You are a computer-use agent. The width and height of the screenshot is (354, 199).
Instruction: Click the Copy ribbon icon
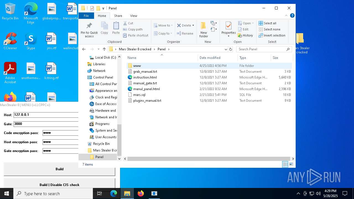click(x=104, y=28)
